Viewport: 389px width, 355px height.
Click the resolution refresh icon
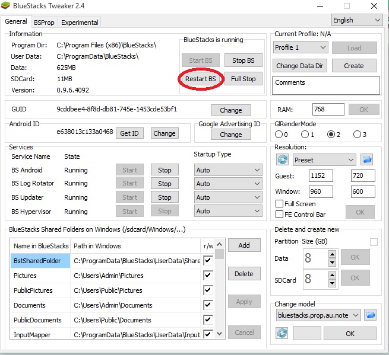(x=282, y=159)
